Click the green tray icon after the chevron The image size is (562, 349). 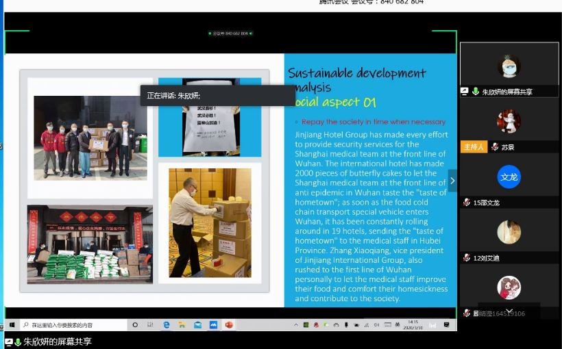click(306, 325)
